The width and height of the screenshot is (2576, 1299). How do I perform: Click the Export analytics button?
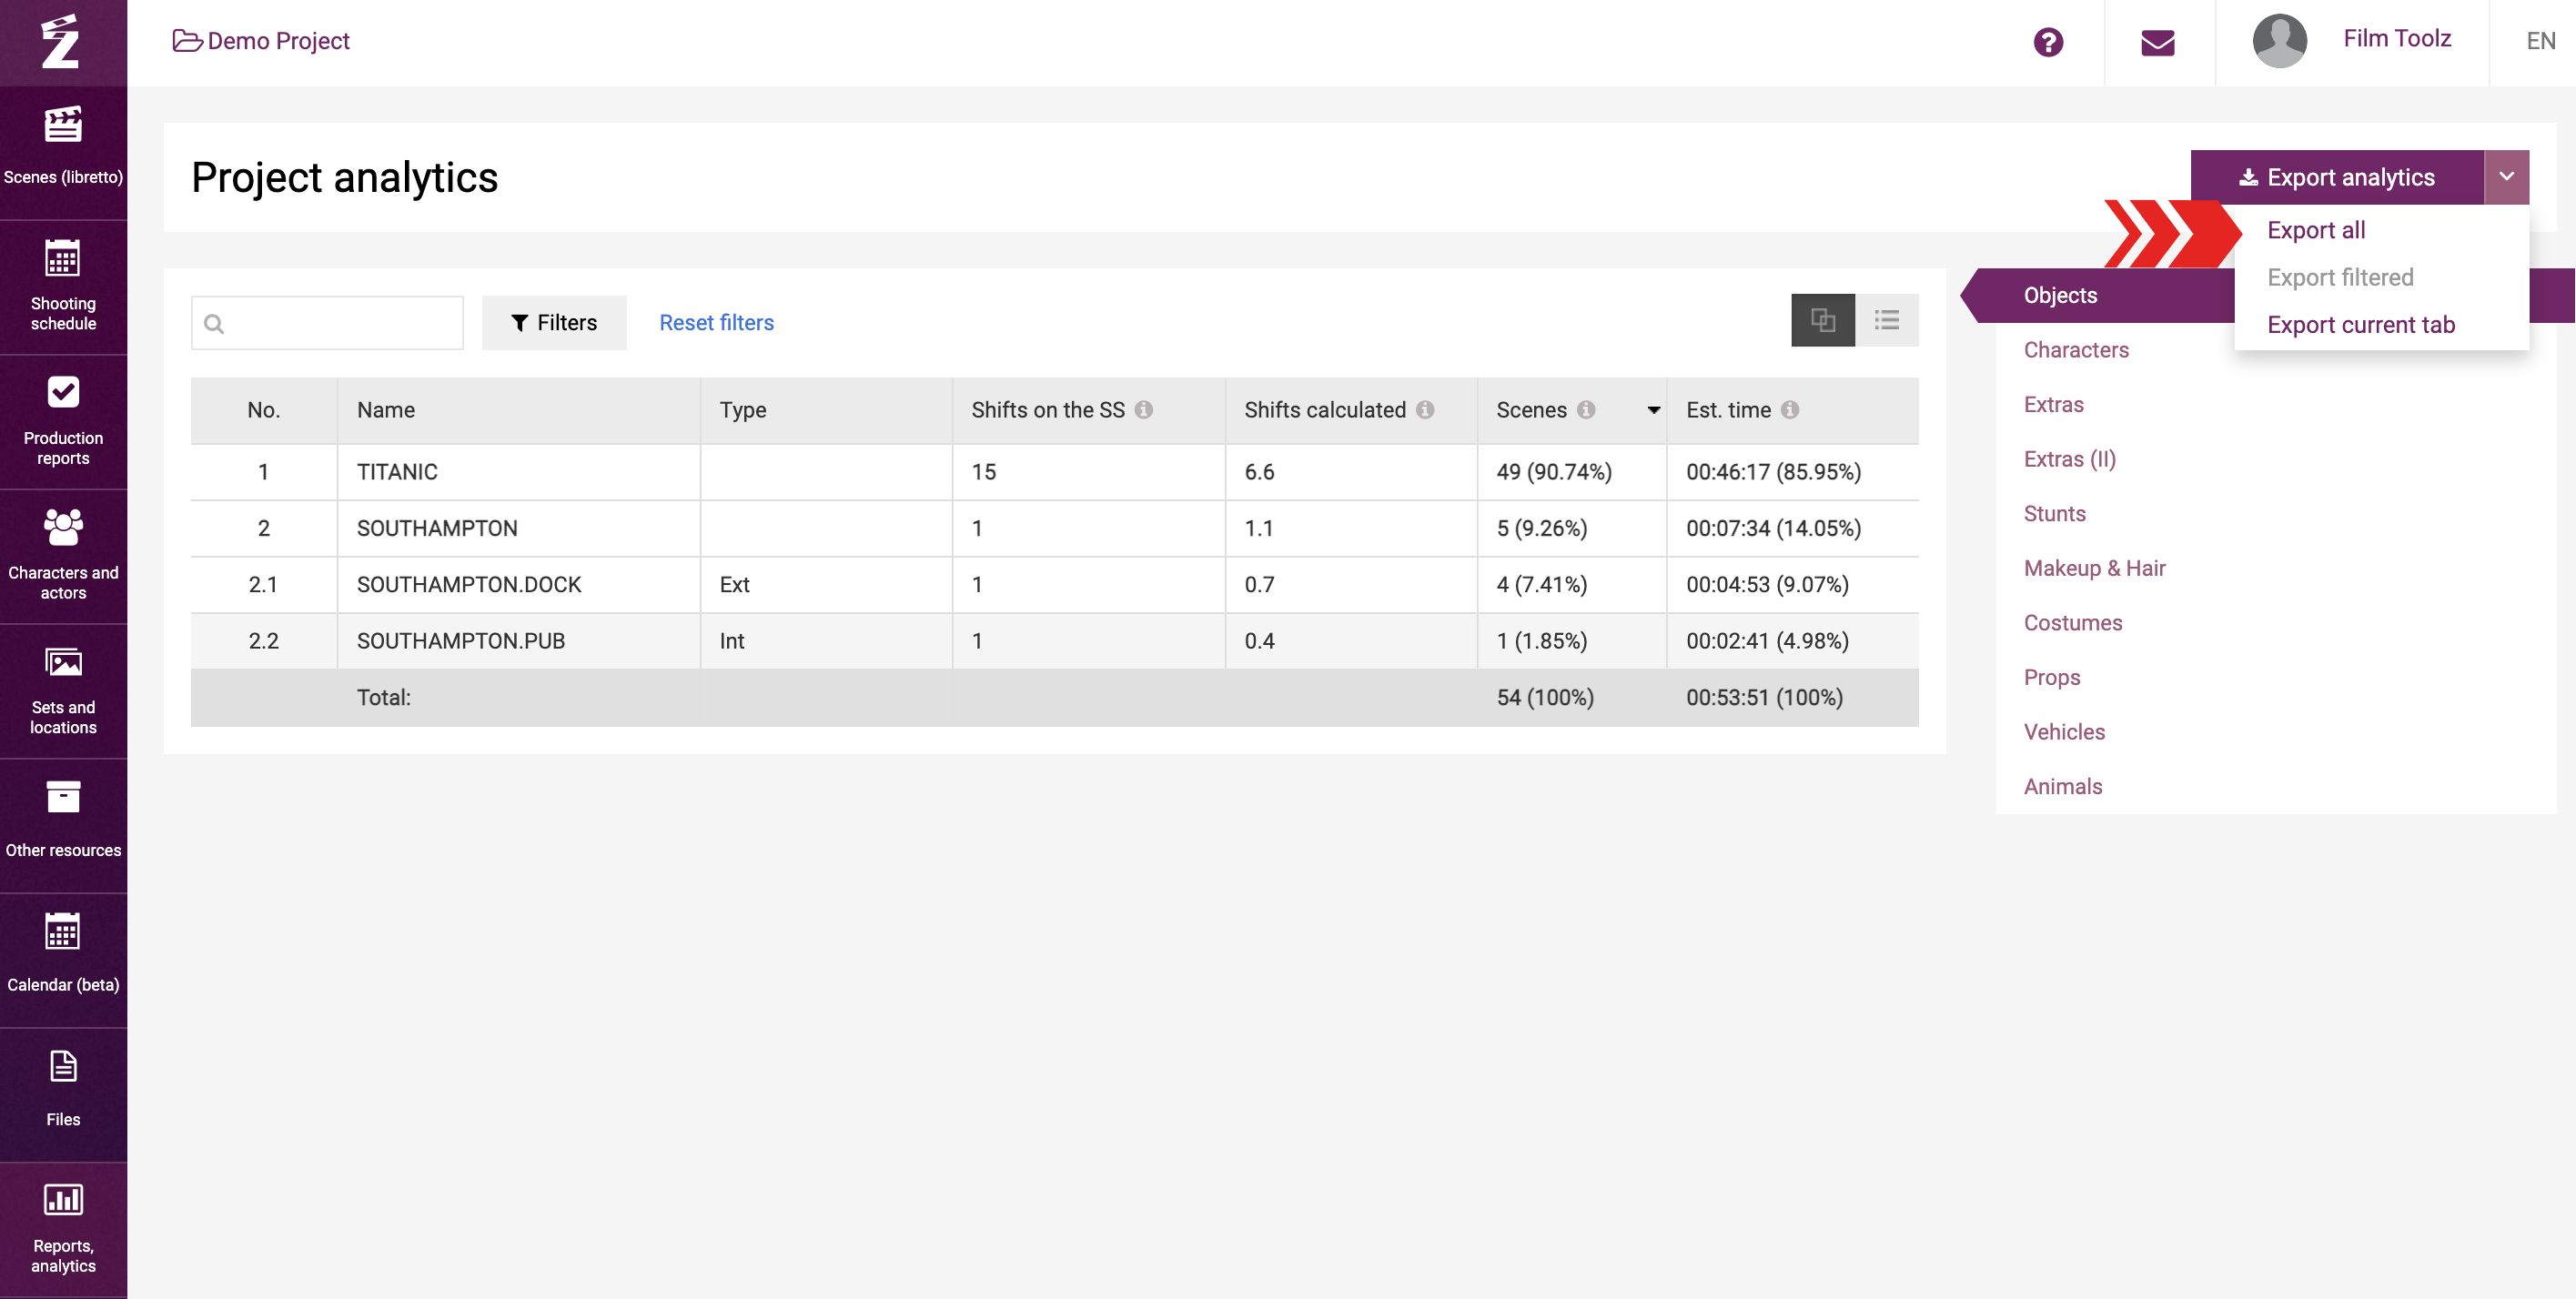click(2337, 177)
